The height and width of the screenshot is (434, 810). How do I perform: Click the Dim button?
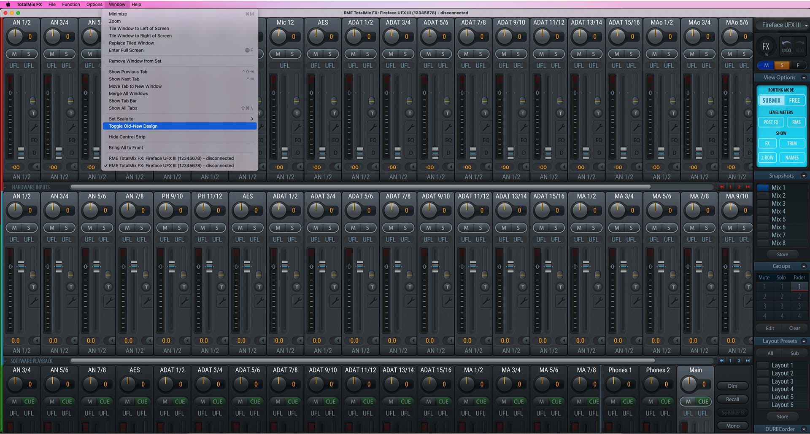[x=732, y=386]
